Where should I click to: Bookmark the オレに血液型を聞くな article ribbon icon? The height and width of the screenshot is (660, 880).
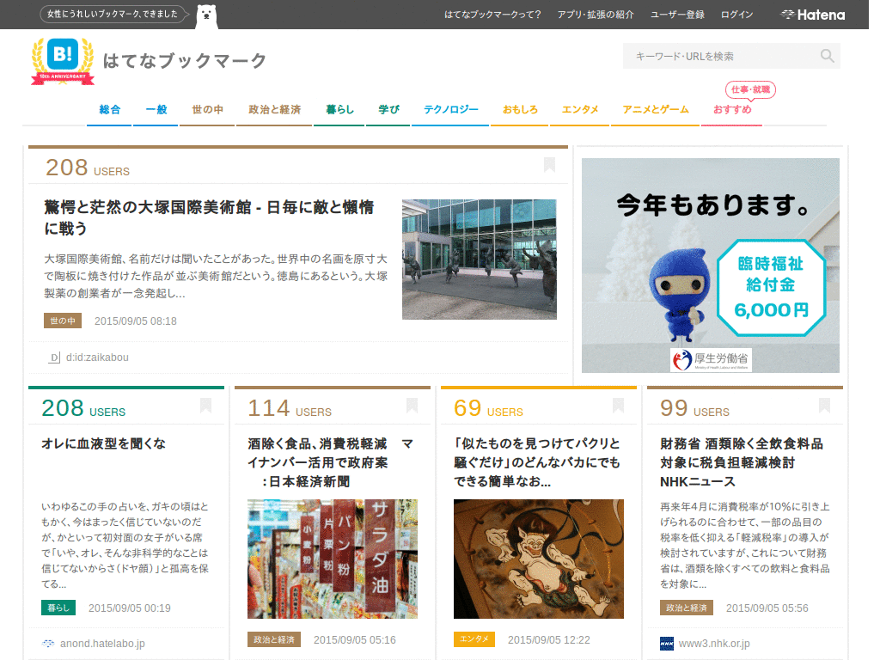pos(206,406)
